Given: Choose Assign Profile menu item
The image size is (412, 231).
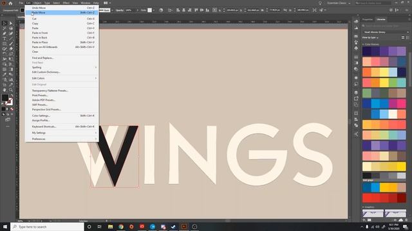Looking at the screenshot, I should tap(62, 120).
